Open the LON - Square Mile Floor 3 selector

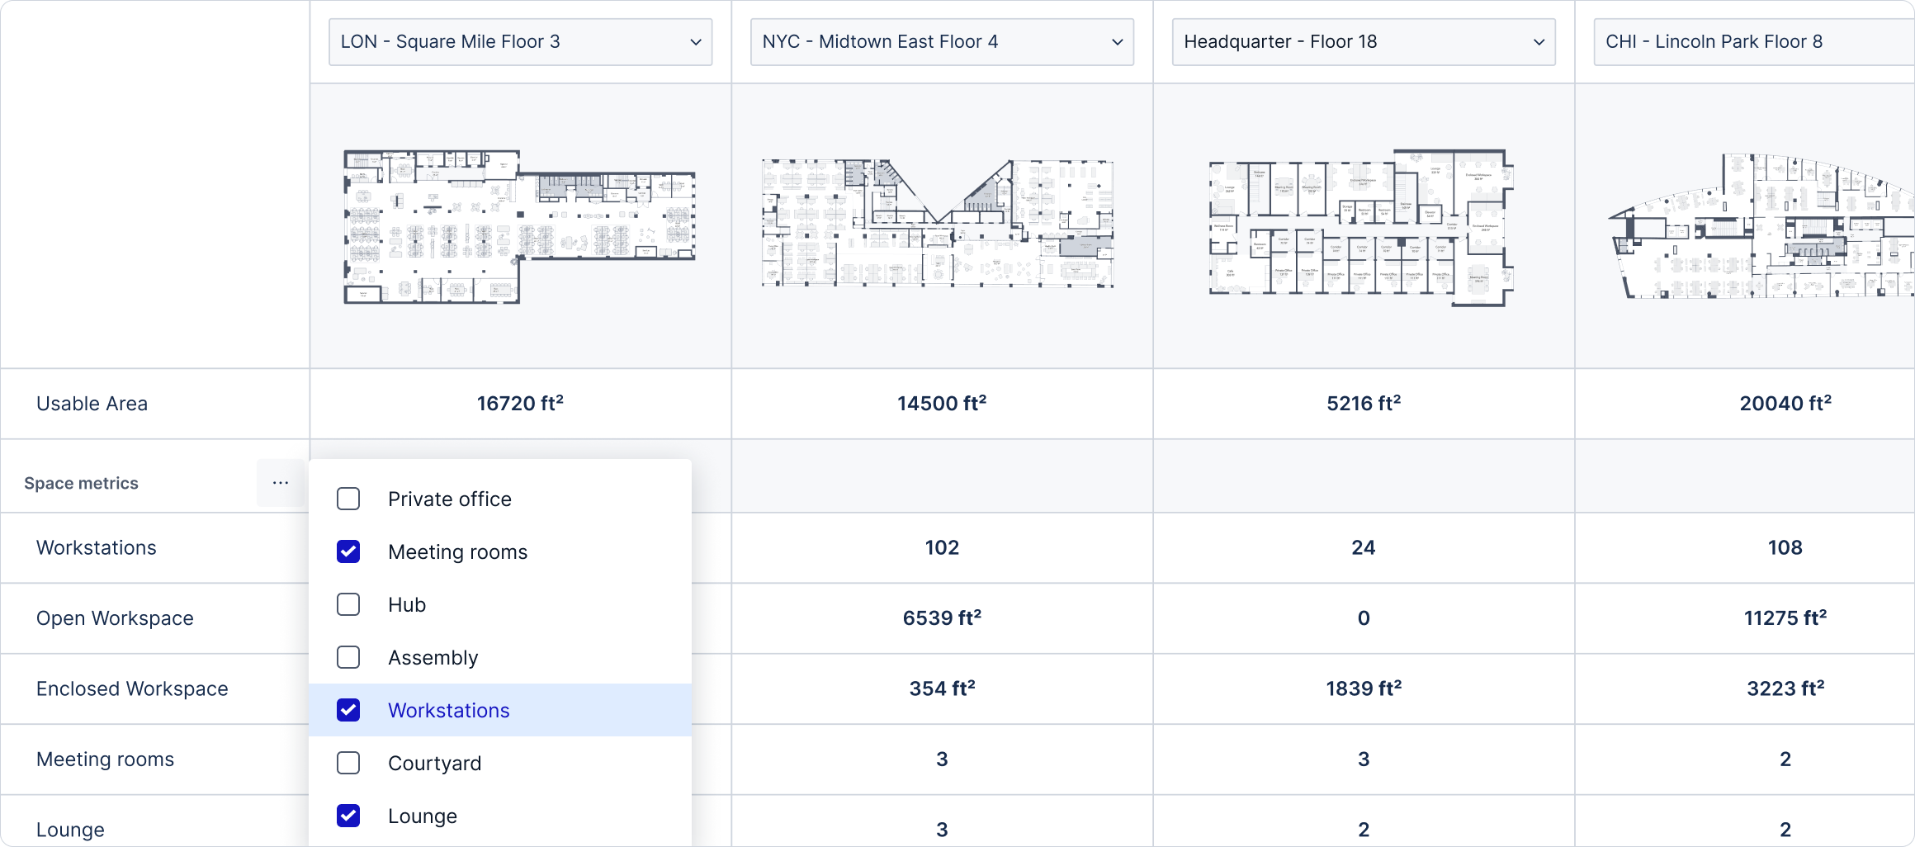tap(520, 42)
